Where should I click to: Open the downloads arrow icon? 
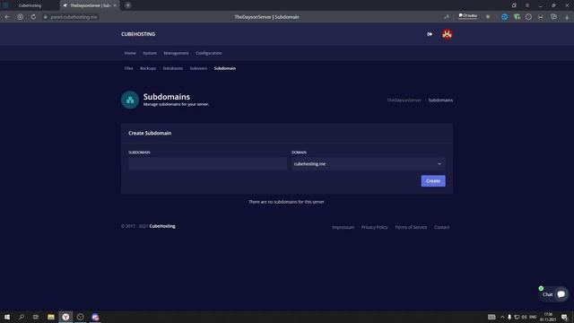[567, 17]
